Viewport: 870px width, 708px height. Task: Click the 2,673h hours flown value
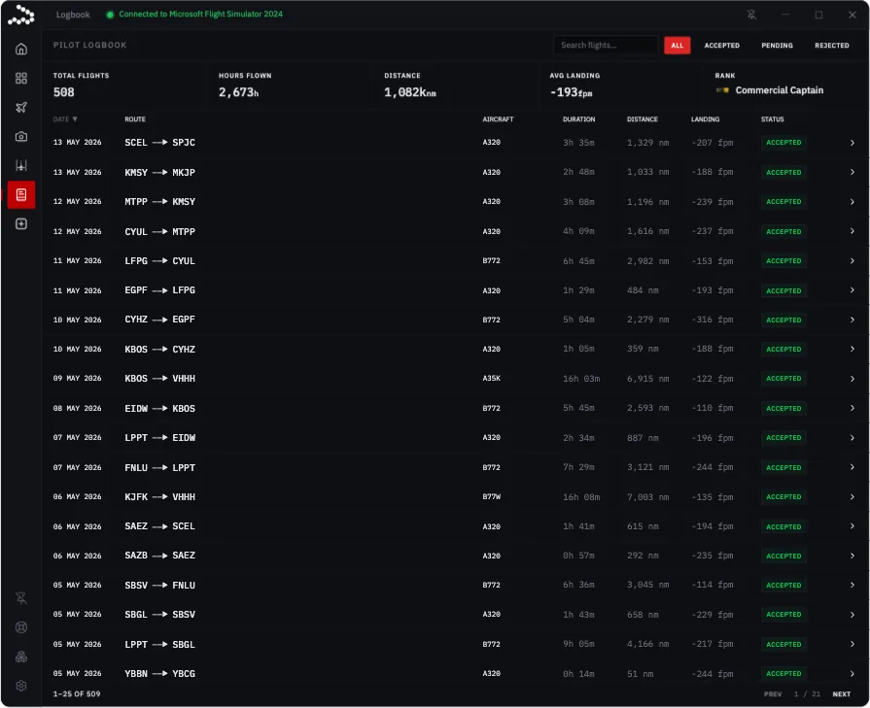click(x=238, y=92)
